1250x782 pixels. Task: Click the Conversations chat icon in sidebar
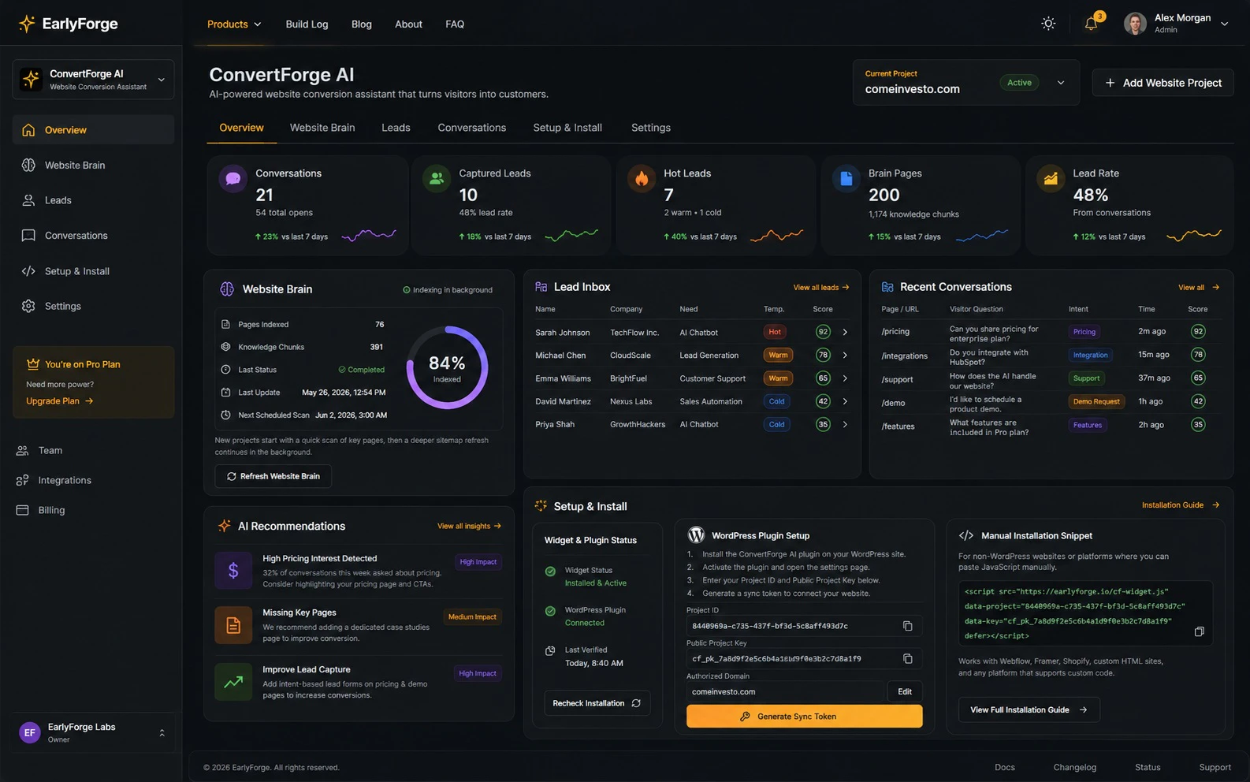(x=28, y=236)
